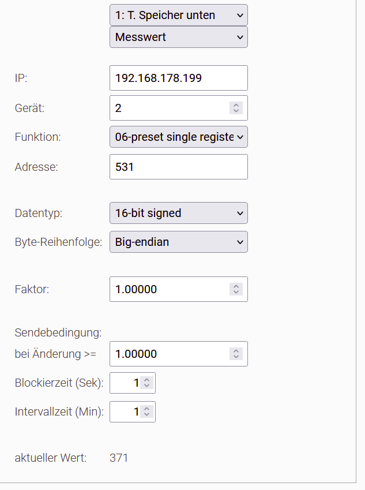Click the Blockierzeit spinner arrows
365x490 pixels.
(146, 383)
